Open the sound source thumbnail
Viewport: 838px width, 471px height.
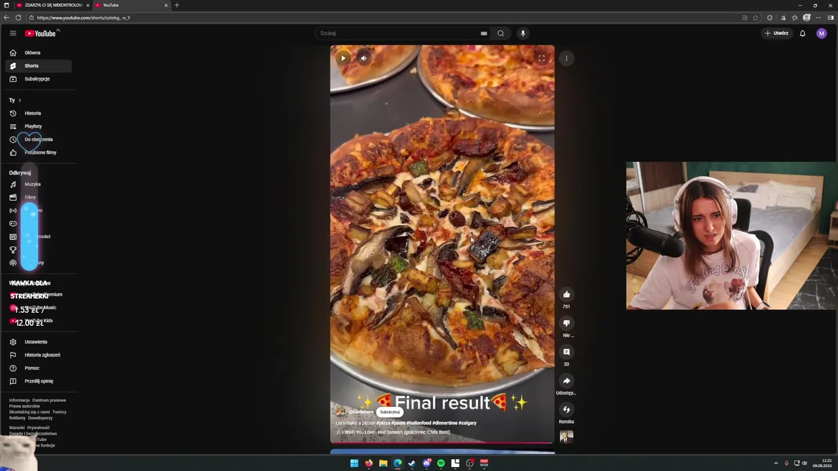[566, 437]
